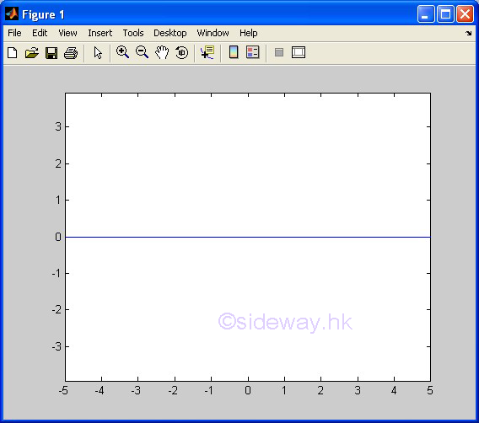Click the blue plotted line in axes

[x=248, y=237]
